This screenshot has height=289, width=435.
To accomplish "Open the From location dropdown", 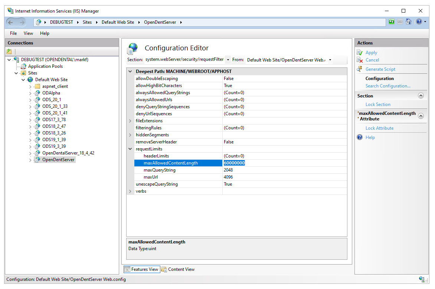I will [x=330, y=60].
